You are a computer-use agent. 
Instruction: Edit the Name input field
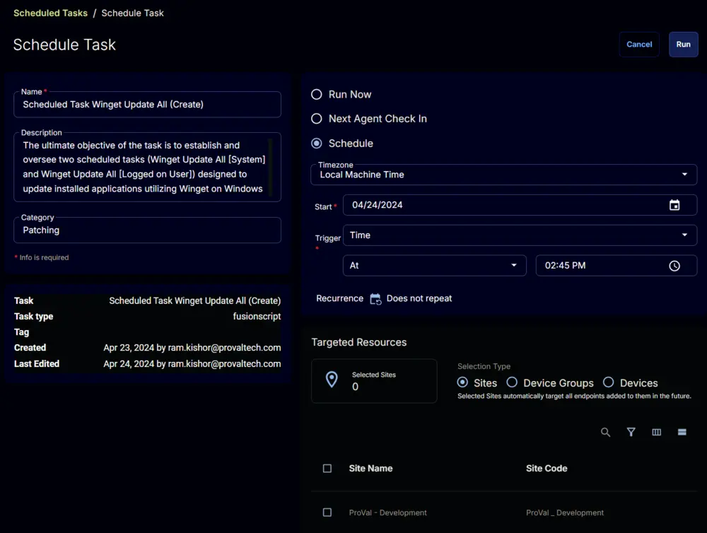point(148,105)
